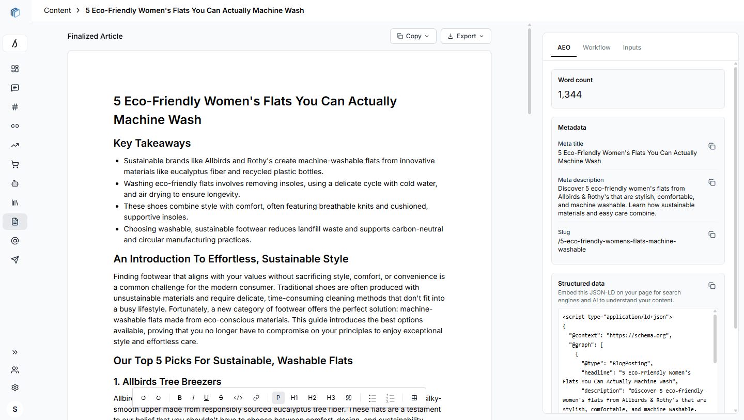Open the robot agent sidebar icon
Viewport: 744px width, 420px height.
tap(15, 183)
